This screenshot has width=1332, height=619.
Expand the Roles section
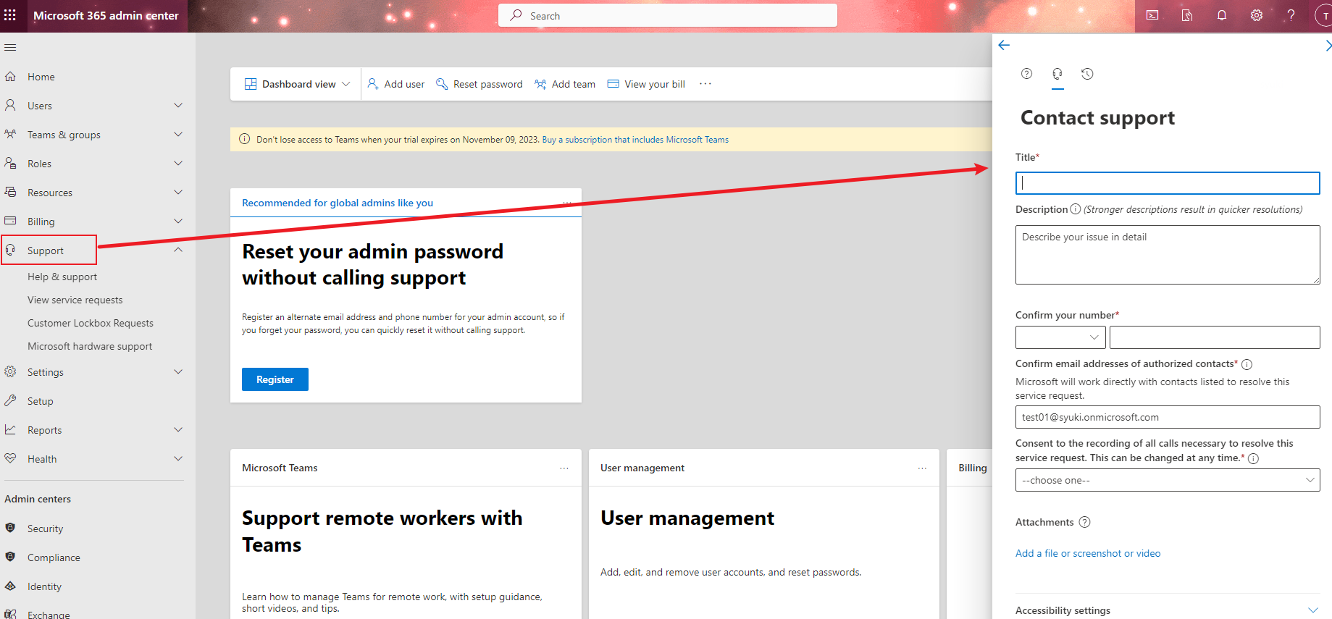coord(178,164)
